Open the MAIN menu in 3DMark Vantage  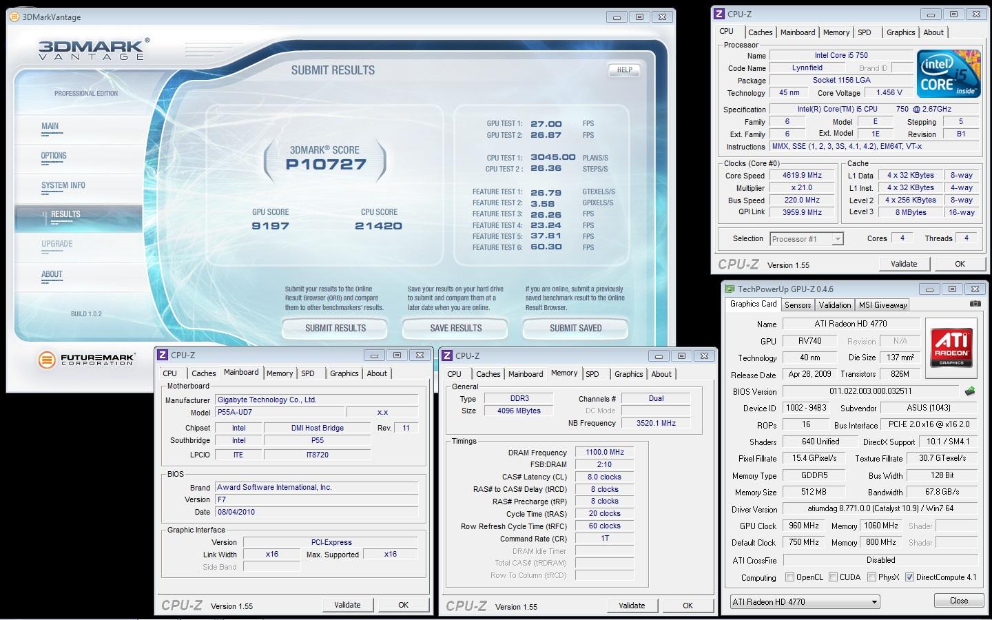click(x=50, y=126)
